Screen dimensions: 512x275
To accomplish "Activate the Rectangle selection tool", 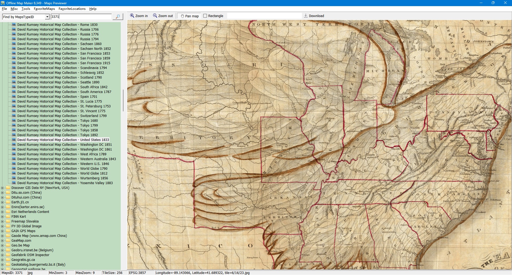I will (213, 16).
